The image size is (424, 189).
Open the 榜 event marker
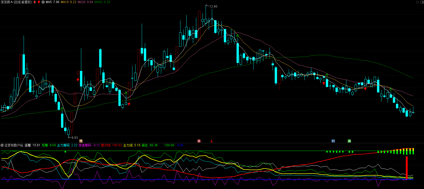click(x=81, y=141)
